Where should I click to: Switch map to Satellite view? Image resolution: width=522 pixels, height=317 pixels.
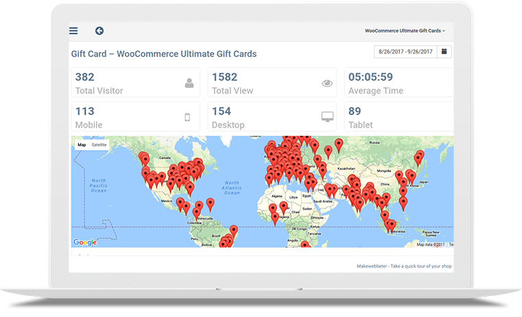[99, 145]
